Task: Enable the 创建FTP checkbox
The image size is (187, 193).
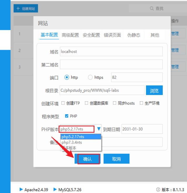Action: [x=63, y=103]
